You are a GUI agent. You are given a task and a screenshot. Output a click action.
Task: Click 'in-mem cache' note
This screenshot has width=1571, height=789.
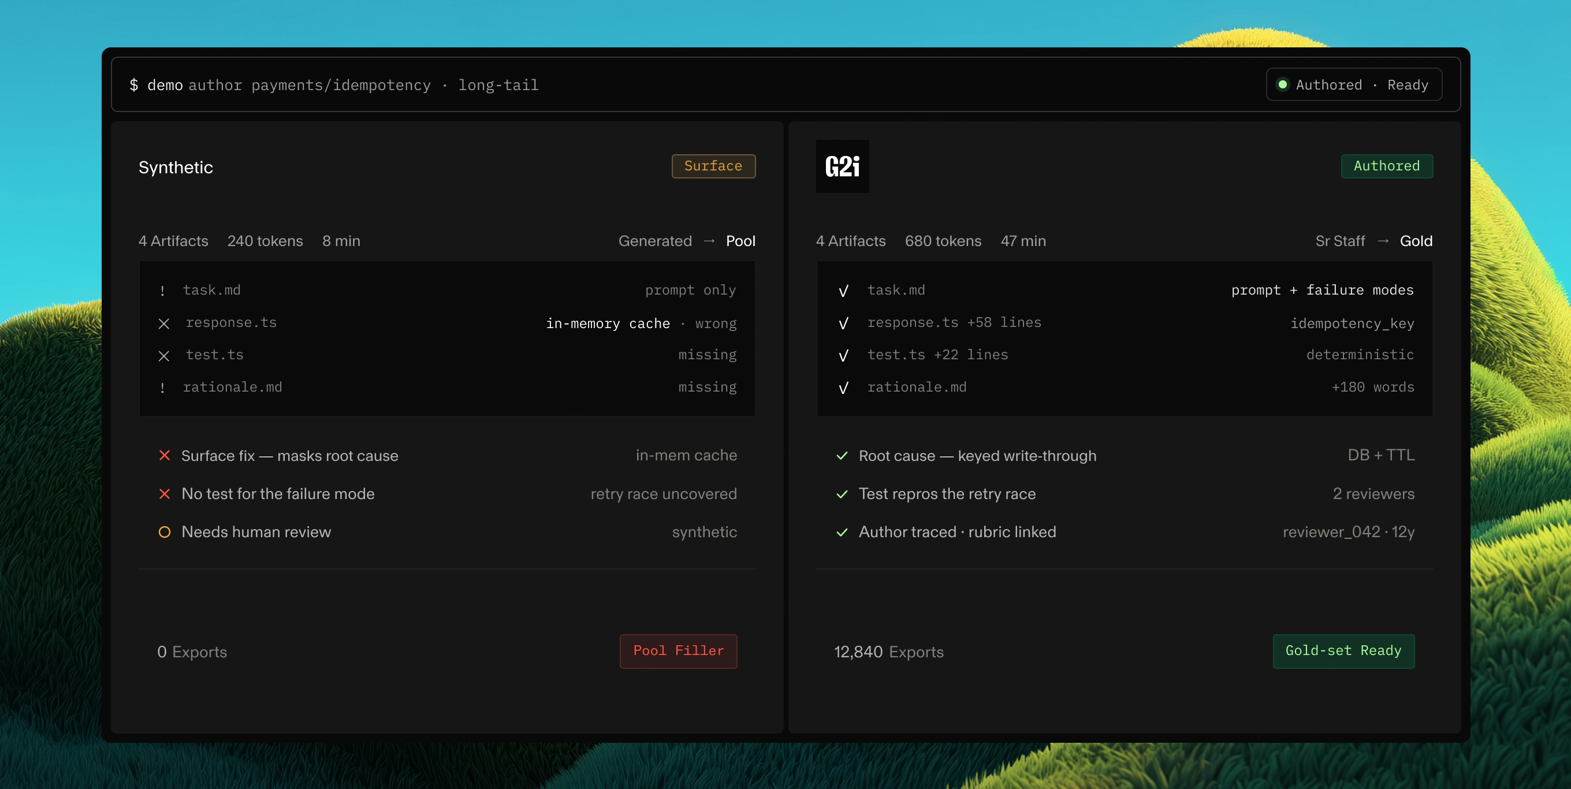[x=686, y=455]
